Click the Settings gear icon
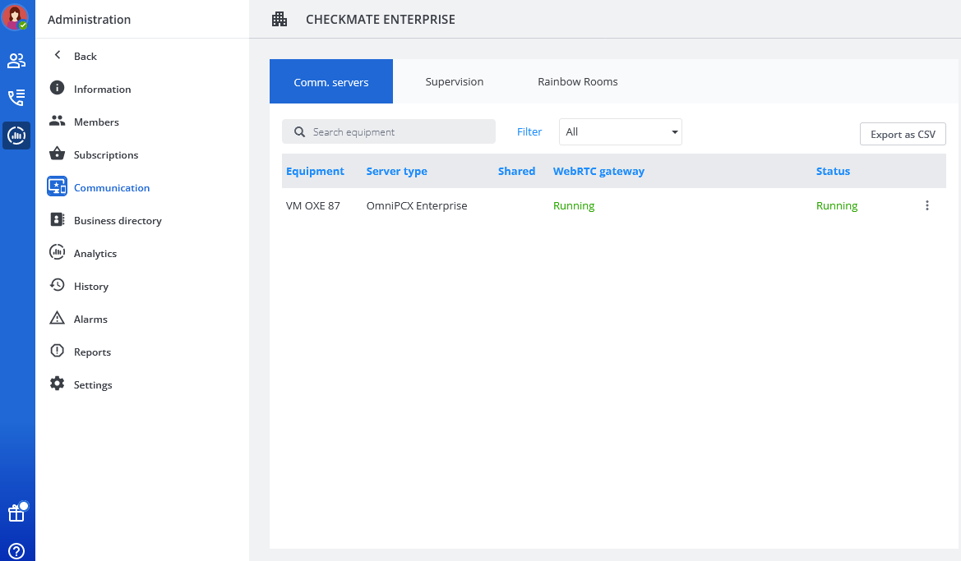 coord(57,384)
